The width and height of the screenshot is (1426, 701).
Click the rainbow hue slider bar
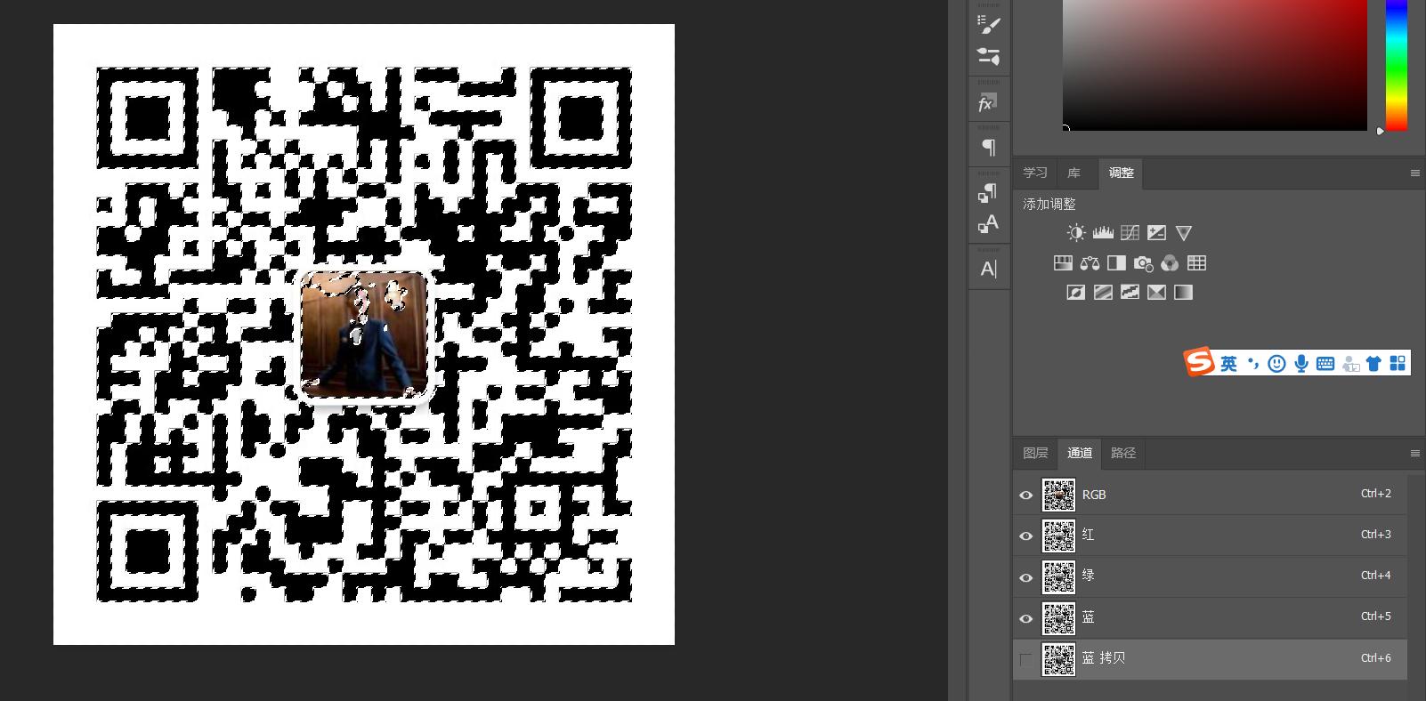[1396, 65]
